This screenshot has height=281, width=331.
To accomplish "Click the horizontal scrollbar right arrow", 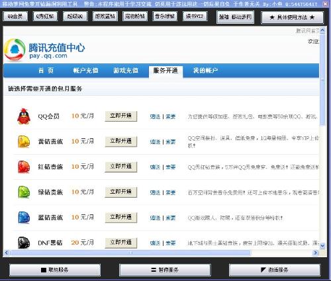I will tap(316, 253).
